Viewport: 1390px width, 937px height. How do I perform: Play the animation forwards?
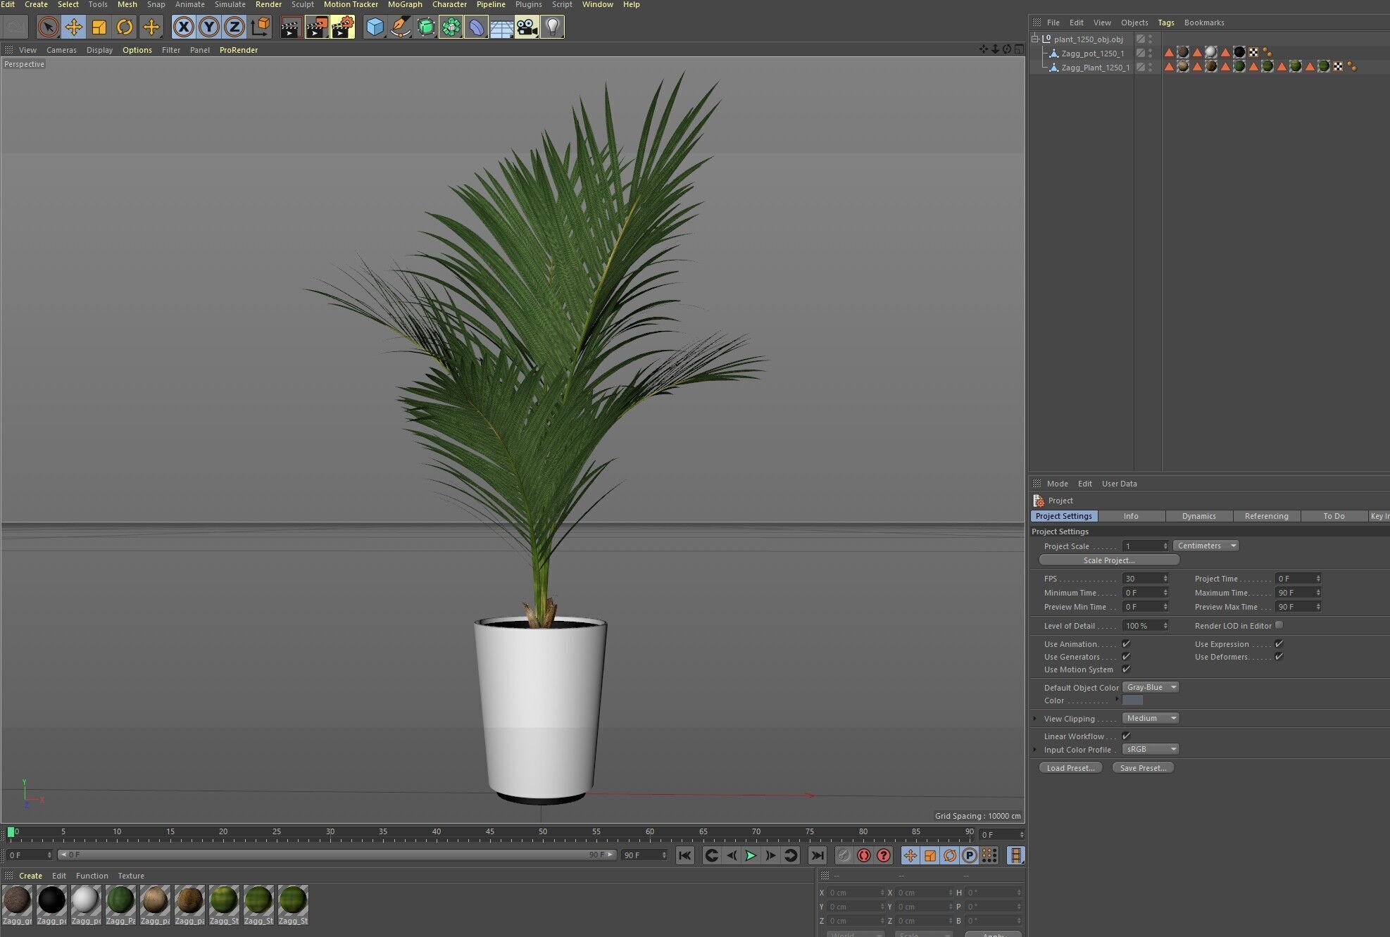(751, 855)
